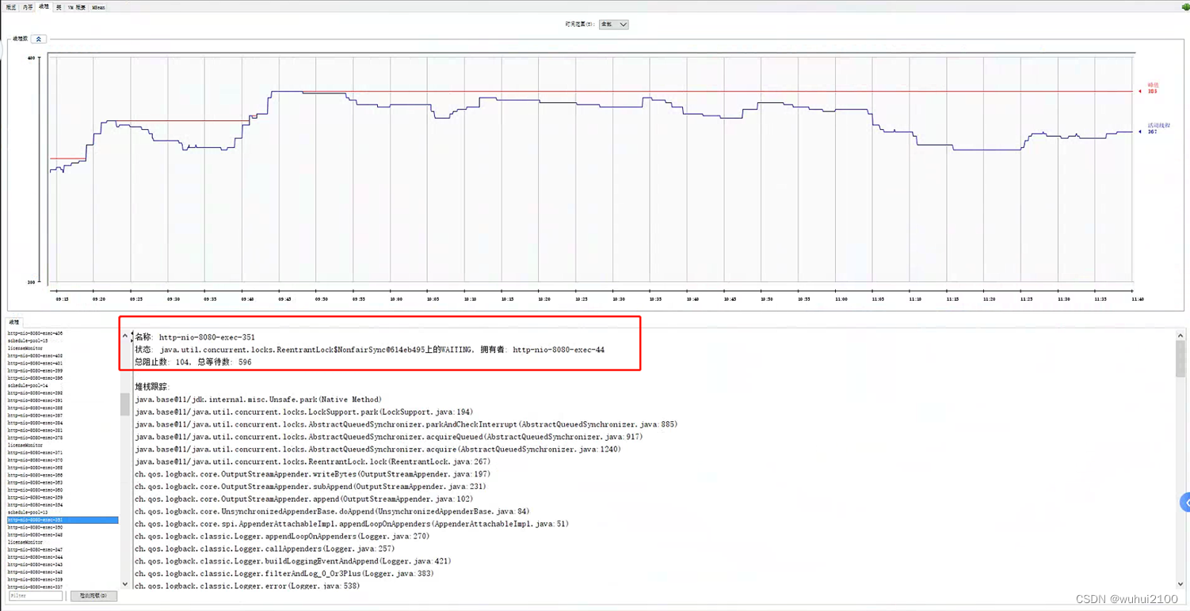Select thread http-nio-8080-exec-337
This screenshot has height=611, width=1190.
click(35, 586)
